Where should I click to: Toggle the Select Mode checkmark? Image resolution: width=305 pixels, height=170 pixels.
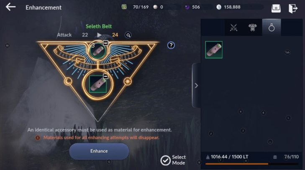166,160
